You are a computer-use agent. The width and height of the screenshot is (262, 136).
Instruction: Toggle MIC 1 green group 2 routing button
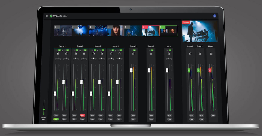(x=170, y=50)
